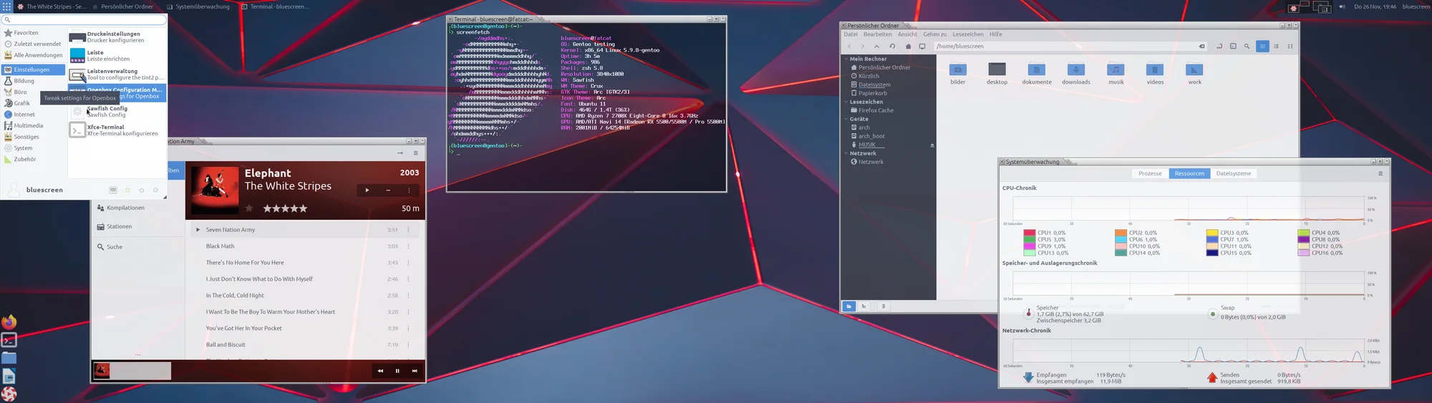Click the volume icon in system tray

pos(1342,6)
